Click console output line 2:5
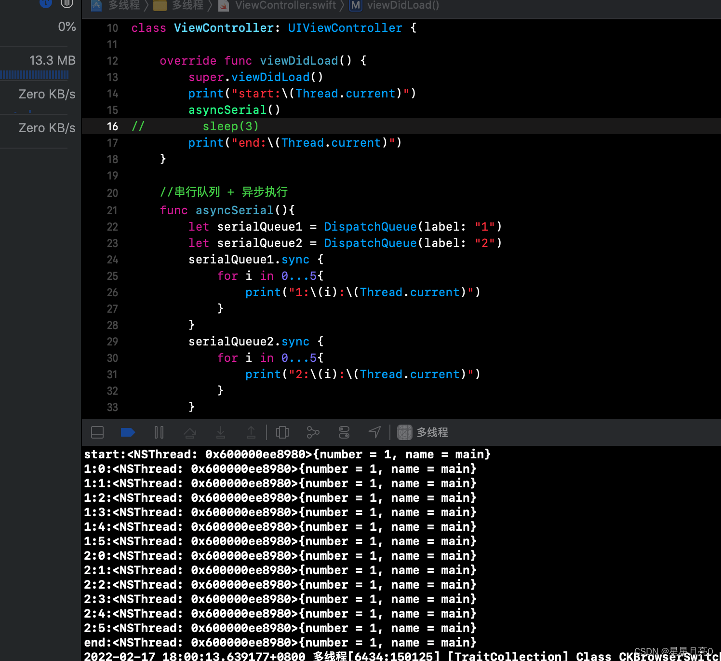 [x=280, y=628]
